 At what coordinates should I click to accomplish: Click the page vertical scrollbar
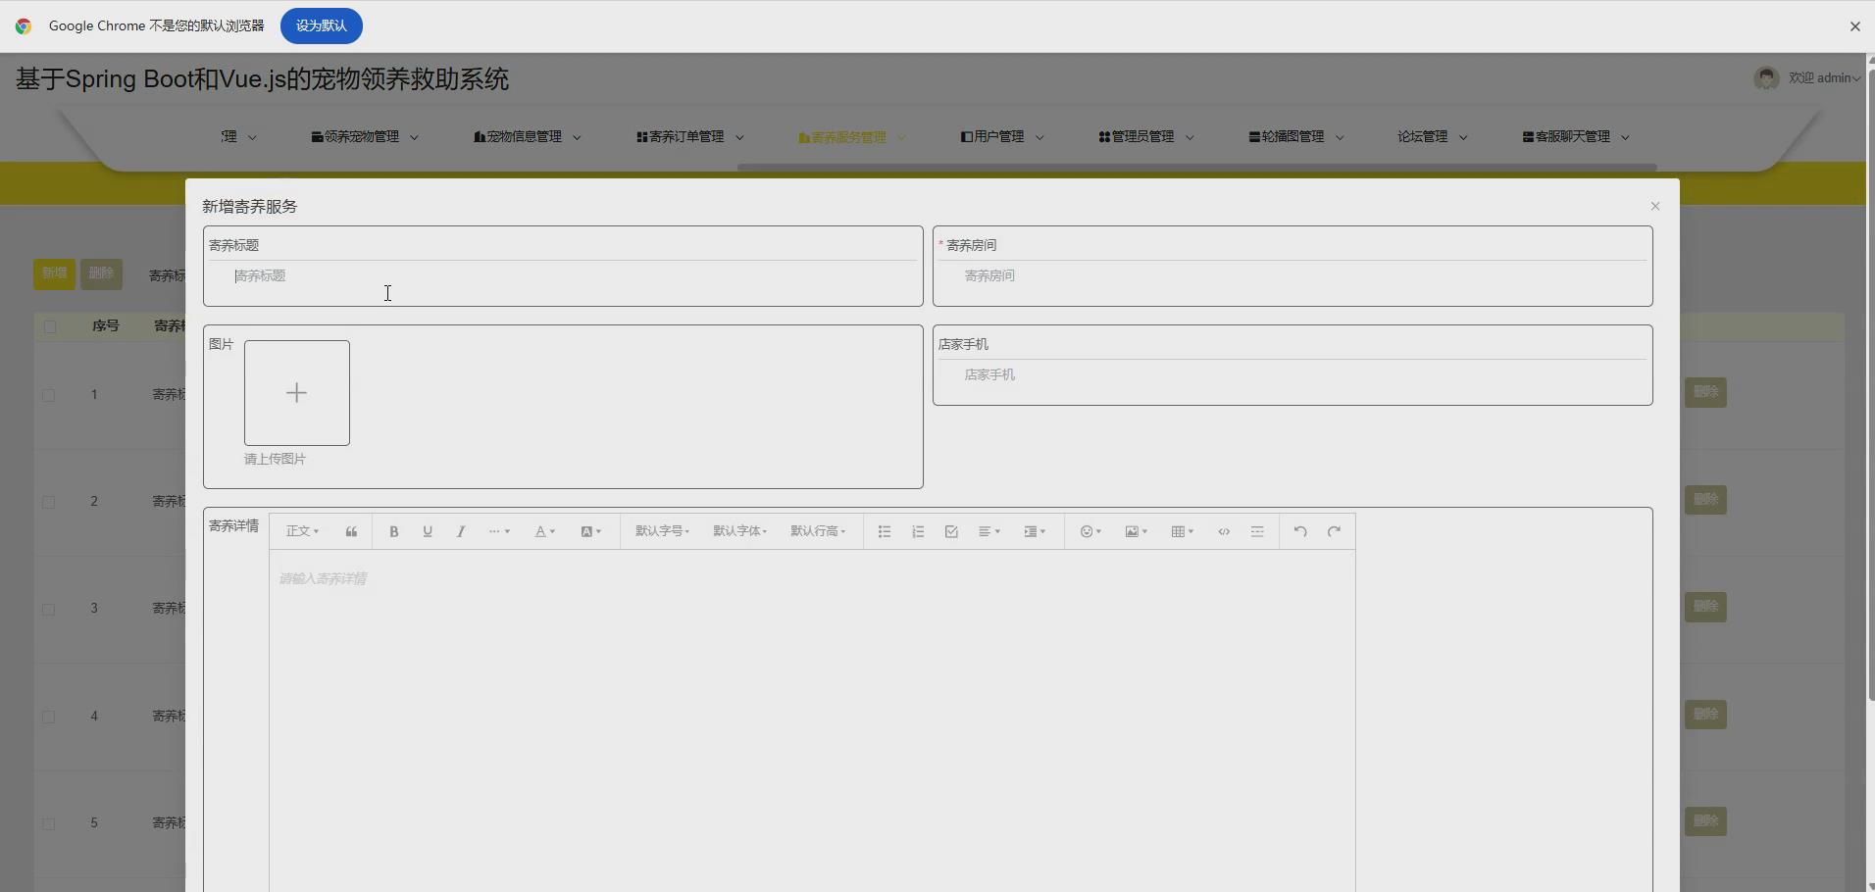[1870, 384]
